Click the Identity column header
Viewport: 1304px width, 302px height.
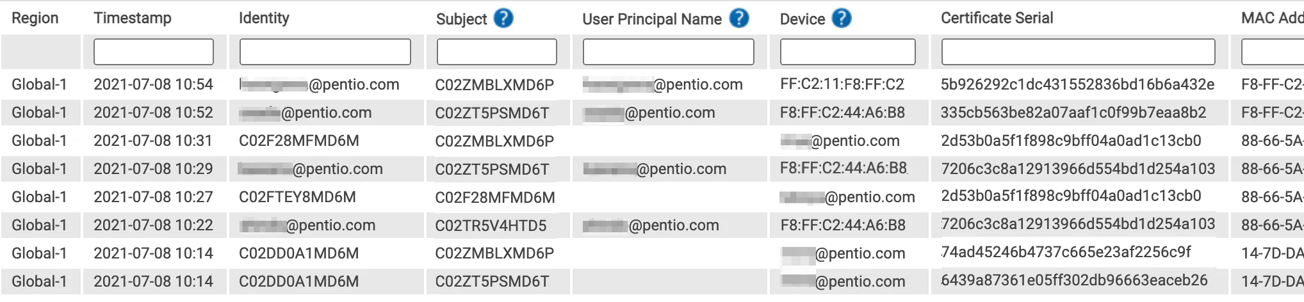click(x=264, y=18)
